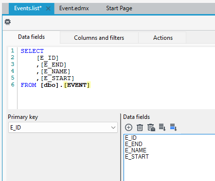Click line number 6 in editor gutter
This screenshot has width=215, height=181.
pyautogui.click(x=13, y=84)
